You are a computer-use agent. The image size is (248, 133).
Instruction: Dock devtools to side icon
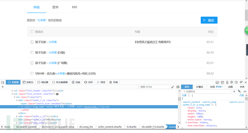point(236,82)
